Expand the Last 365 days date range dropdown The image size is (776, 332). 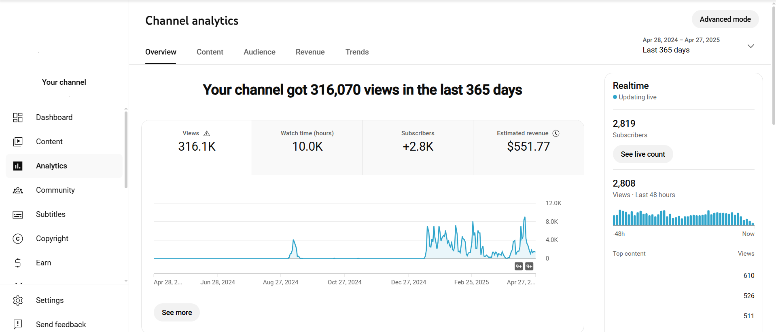click(x=699, y=45)
